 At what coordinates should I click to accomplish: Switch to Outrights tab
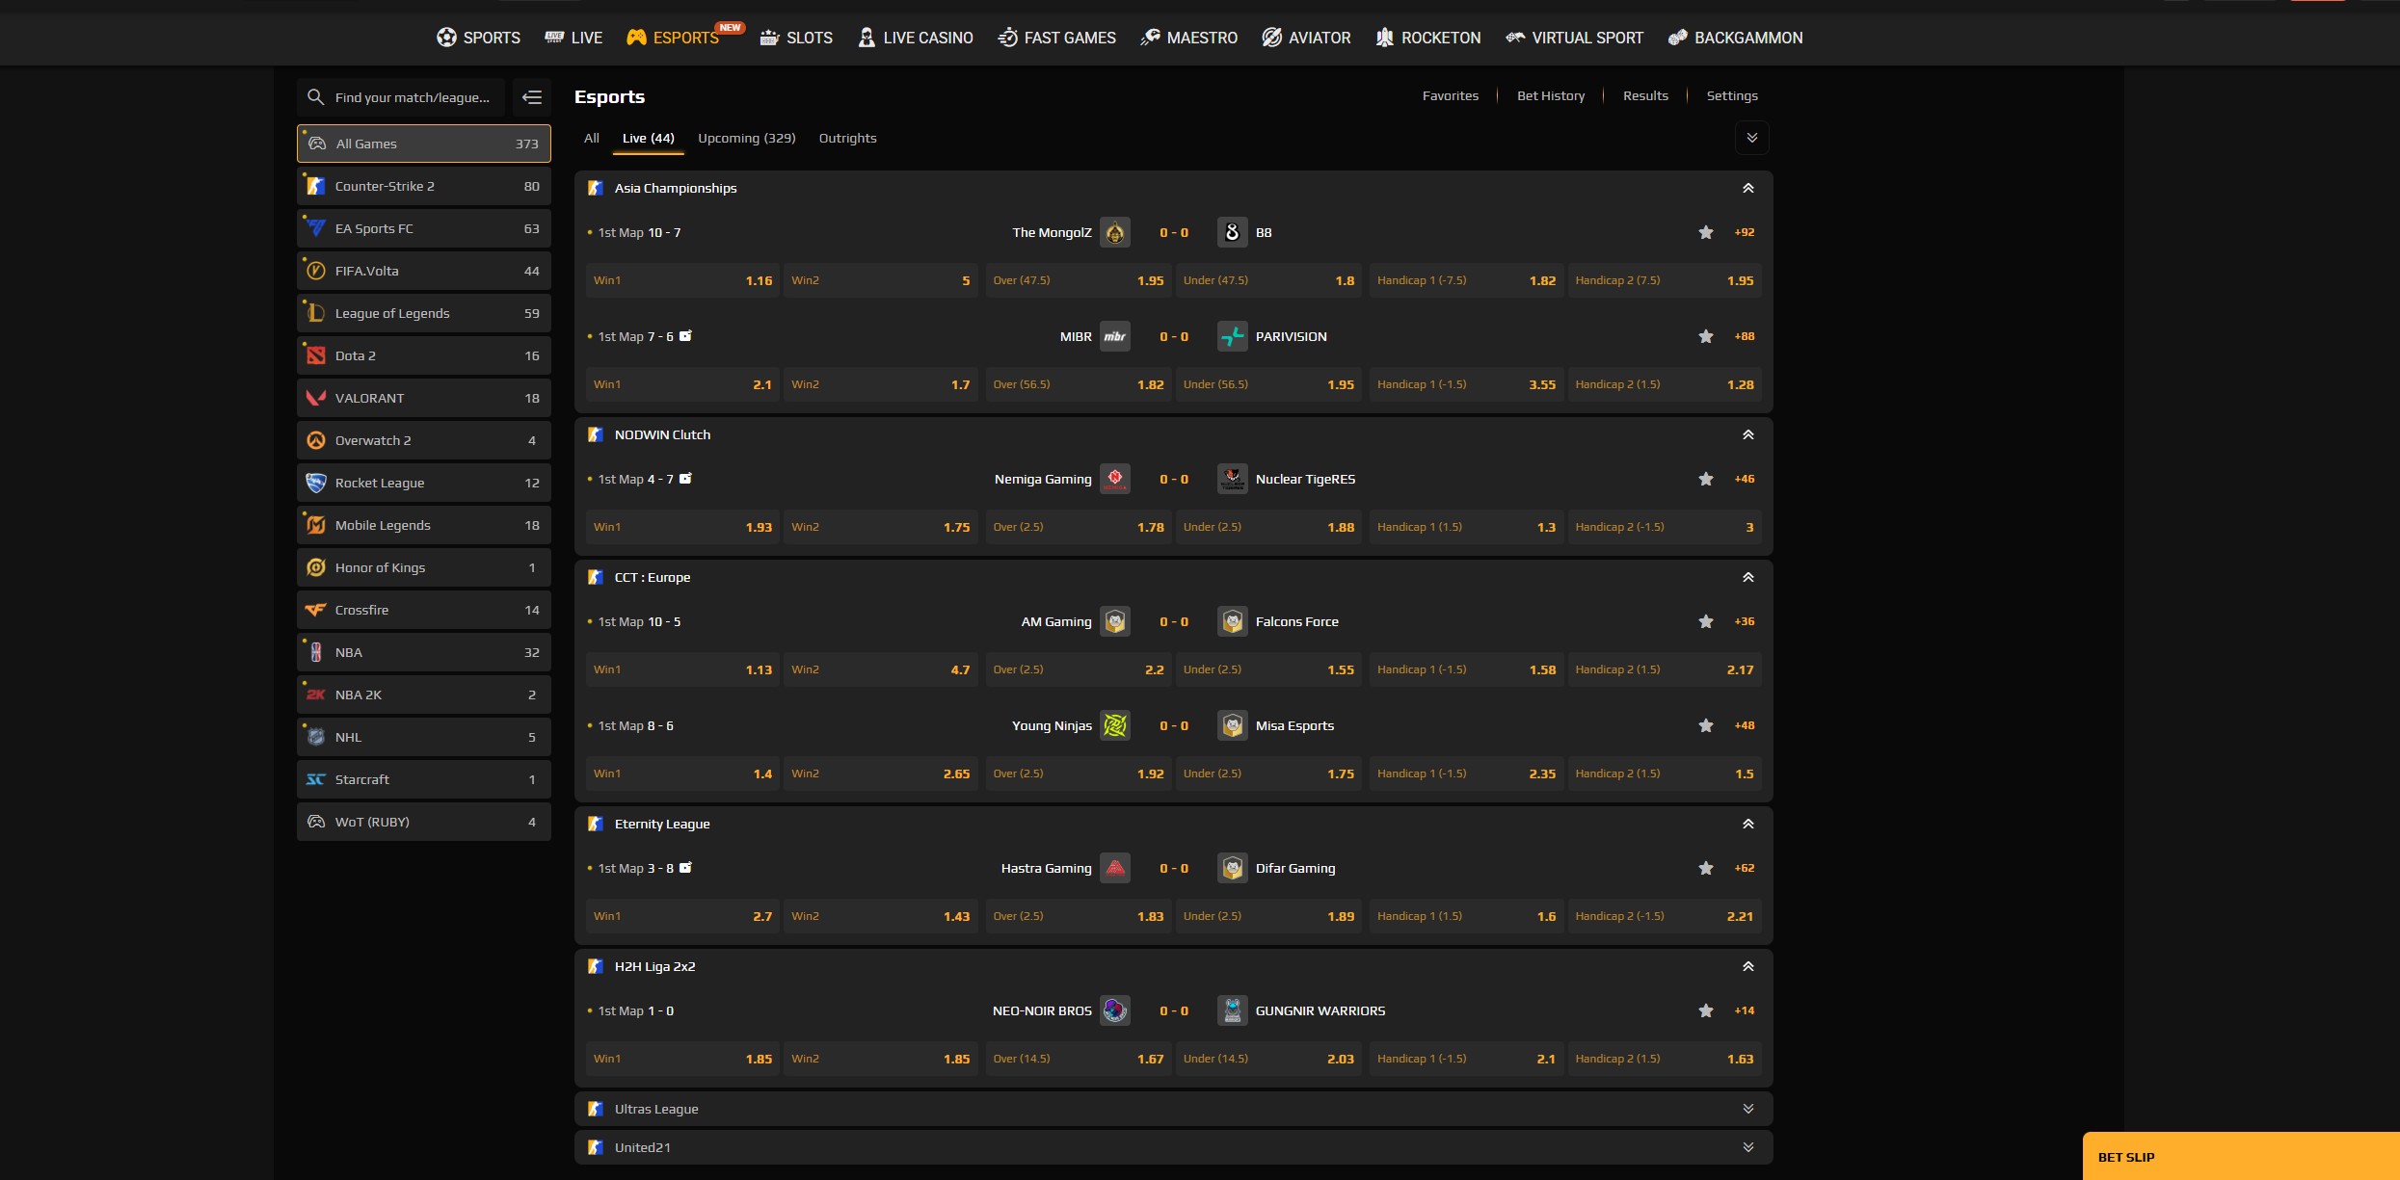tap(848, 138)
